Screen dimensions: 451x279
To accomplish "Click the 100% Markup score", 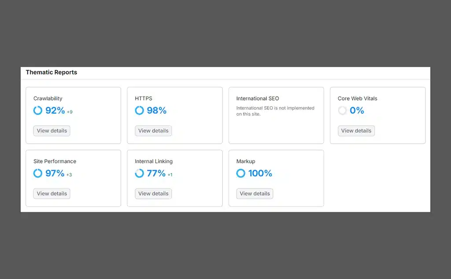I will (x=260, y=173).
